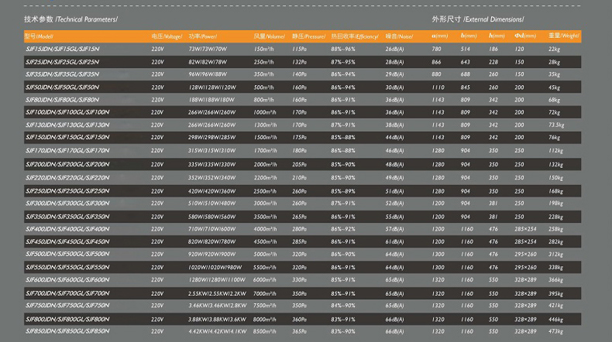Screen dimensions: 612x342
Task: Click the Φd(mm) column header
Action: [525, 36]
